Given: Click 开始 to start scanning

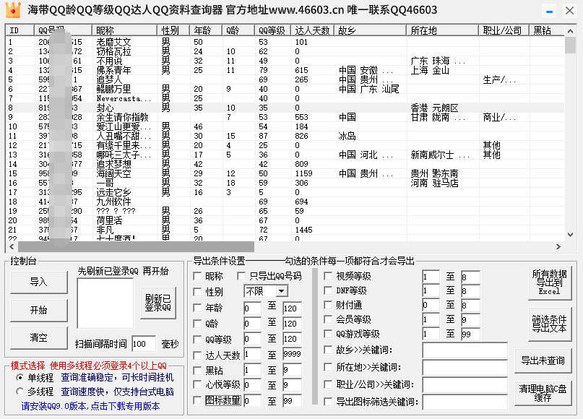Looking at the screenshot, I should pyautogui.click(x=38, y=311).
